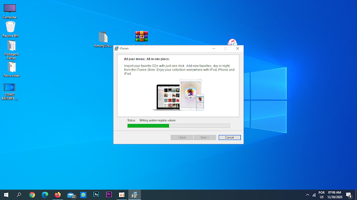Launch Google Chrome from the taskbar

(x=32, y=195)
